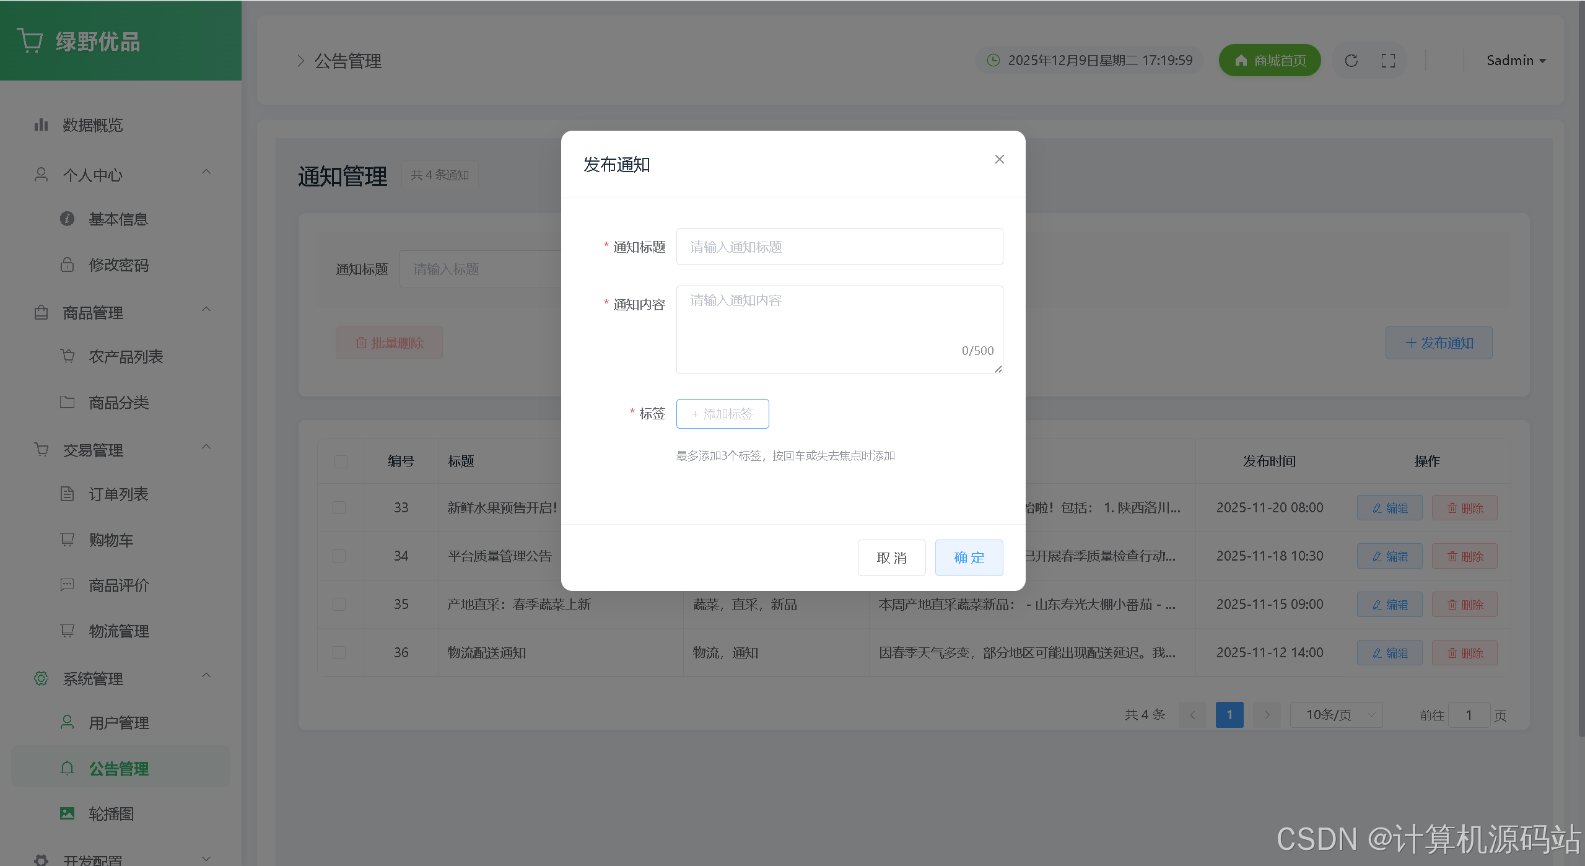Open the Sadmin user dropdown
This screenshot has height=866, width=1585.
click(x=1516, y=61)
